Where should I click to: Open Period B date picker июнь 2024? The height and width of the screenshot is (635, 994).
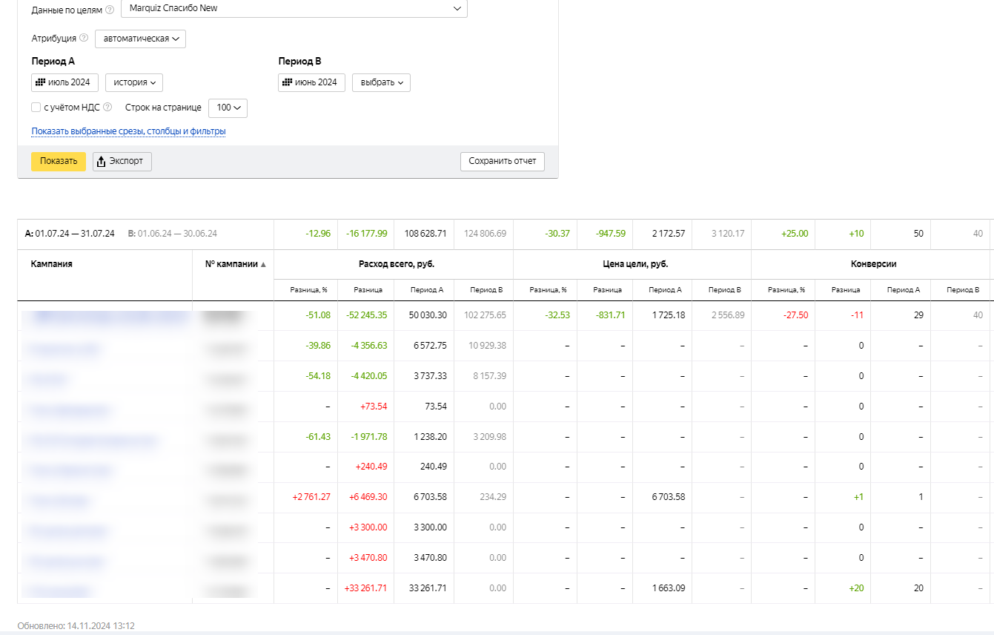[311, 82]
